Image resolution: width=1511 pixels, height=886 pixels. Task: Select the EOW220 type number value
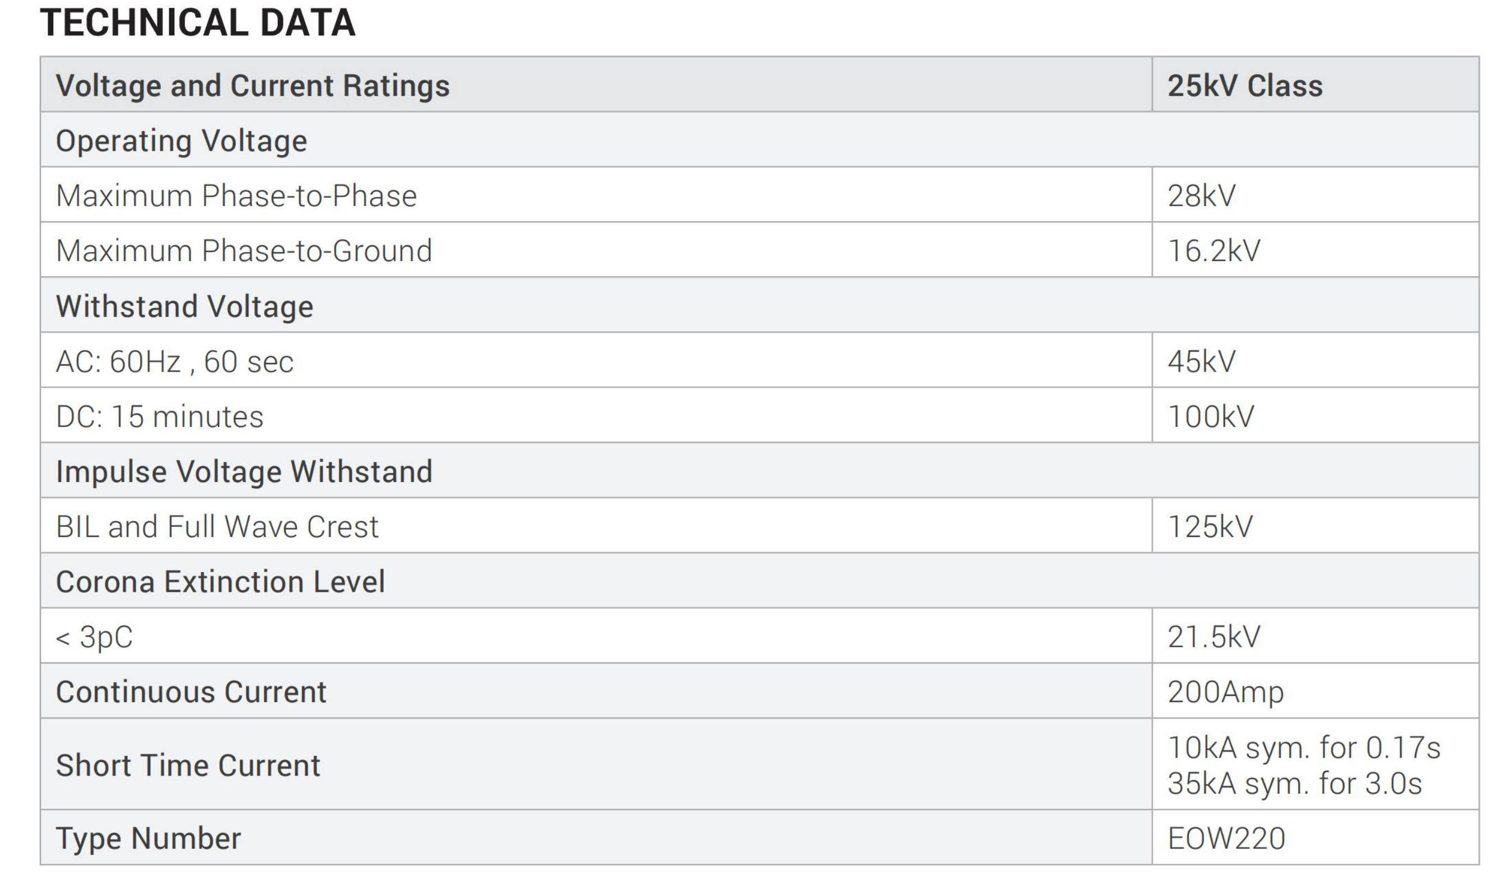(x=1226, y=838)
